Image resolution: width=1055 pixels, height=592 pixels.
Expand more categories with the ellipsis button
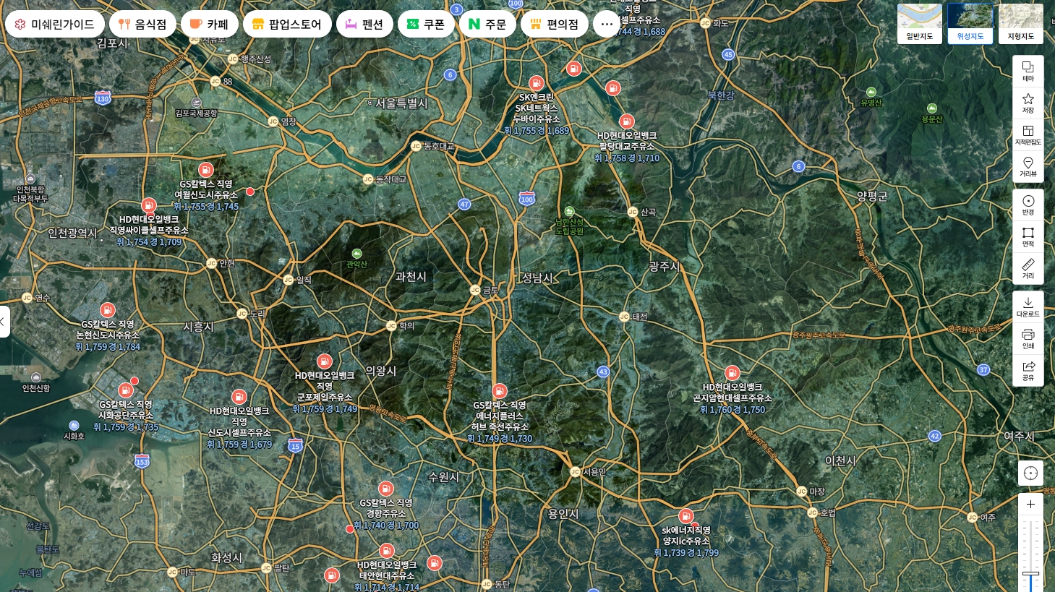[x=607, y=24]
